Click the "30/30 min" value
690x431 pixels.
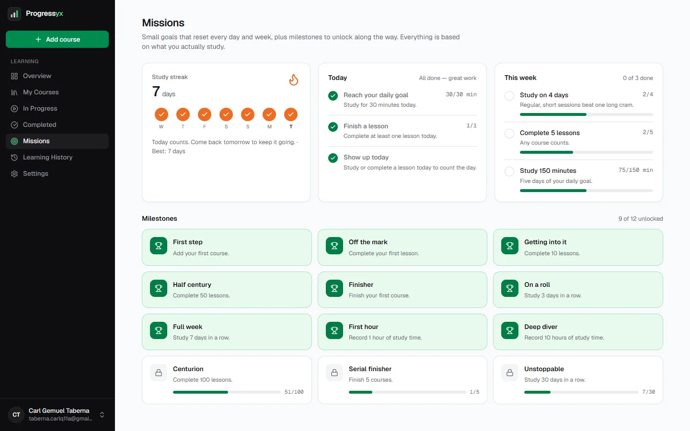461,94
